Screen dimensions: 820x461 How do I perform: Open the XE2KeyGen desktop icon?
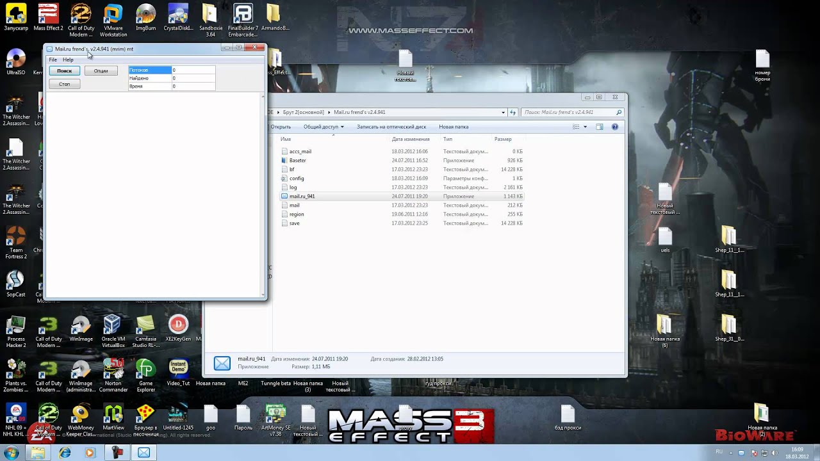[178, 328]
